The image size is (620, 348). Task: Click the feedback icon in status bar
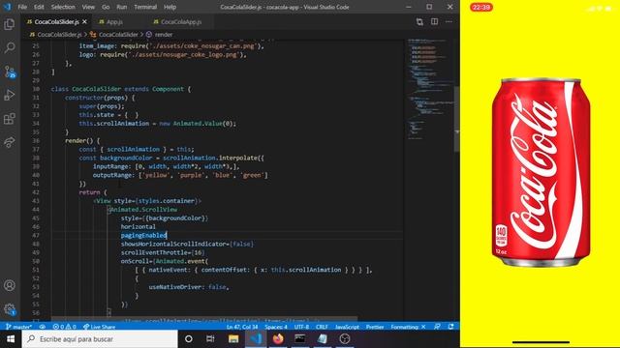(x=437, y=327)
